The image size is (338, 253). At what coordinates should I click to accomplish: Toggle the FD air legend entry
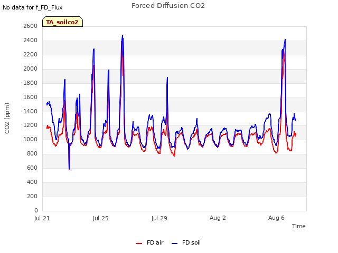[150, 242]
